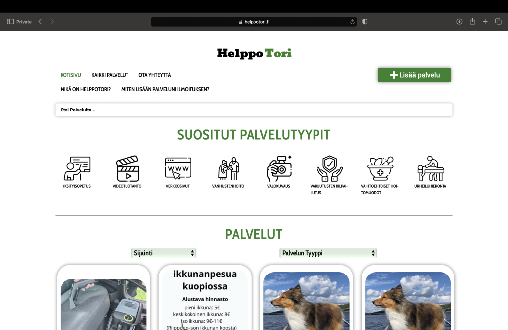Open Safari tab overview icon
Screen dimensions: 508x330
pos(498,22)
